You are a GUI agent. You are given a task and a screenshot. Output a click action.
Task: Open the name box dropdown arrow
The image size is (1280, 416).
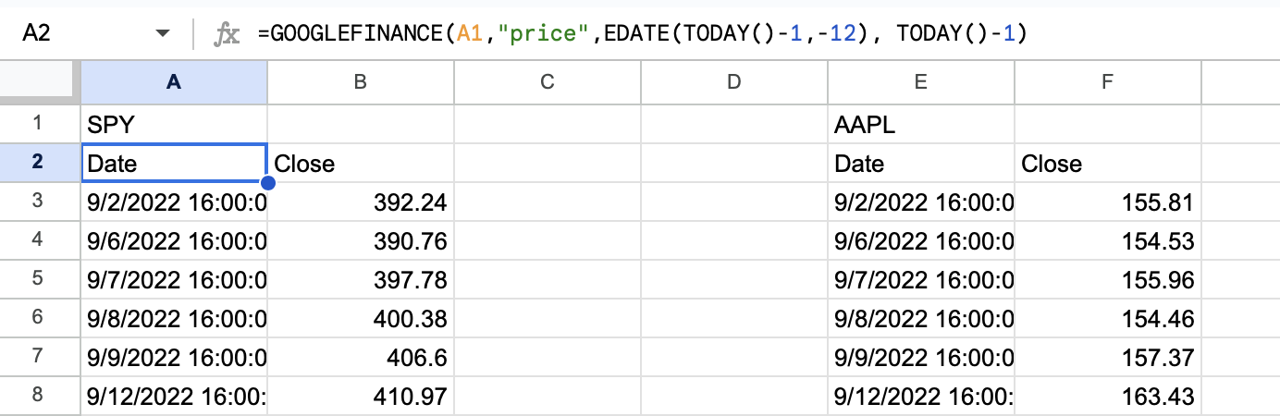(163, 33)
